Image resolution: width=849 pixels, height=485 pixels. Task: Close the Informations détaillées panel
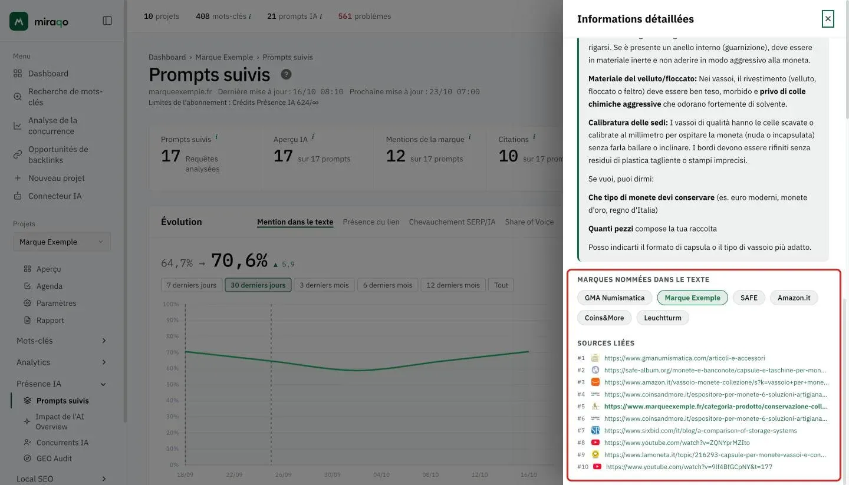pos(828,19)
